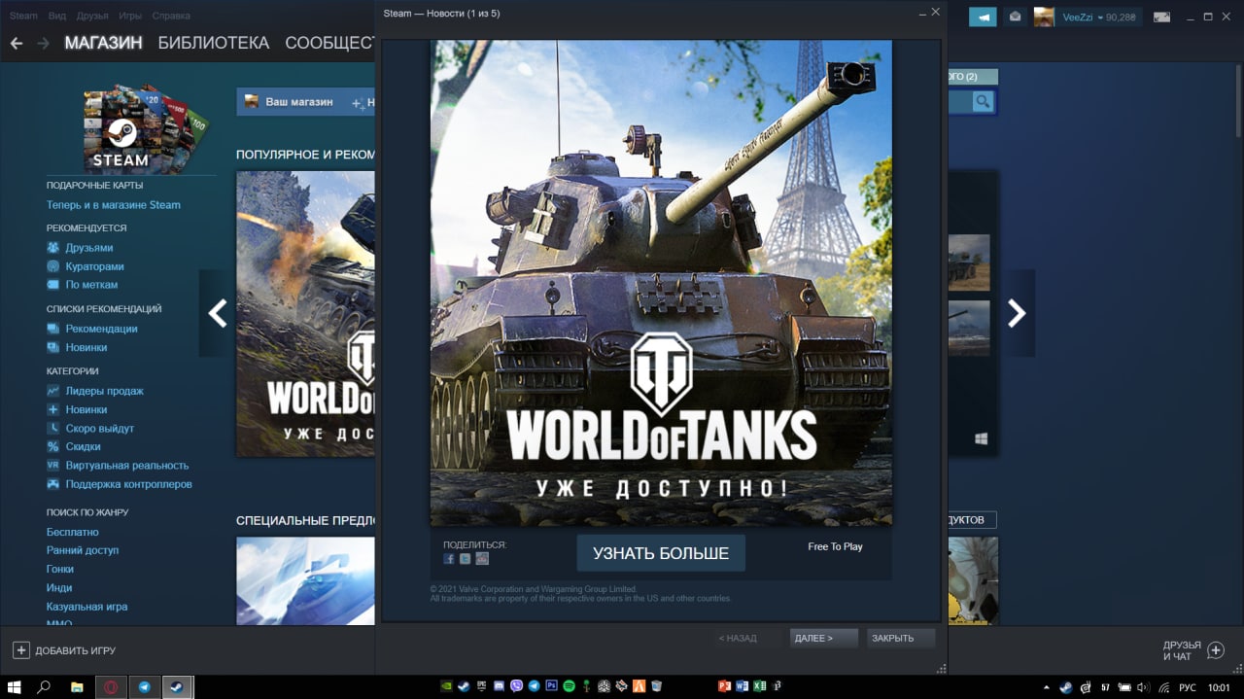Open the 'Скидки' category
This screenshot has height=699, width=1244.
84,447
